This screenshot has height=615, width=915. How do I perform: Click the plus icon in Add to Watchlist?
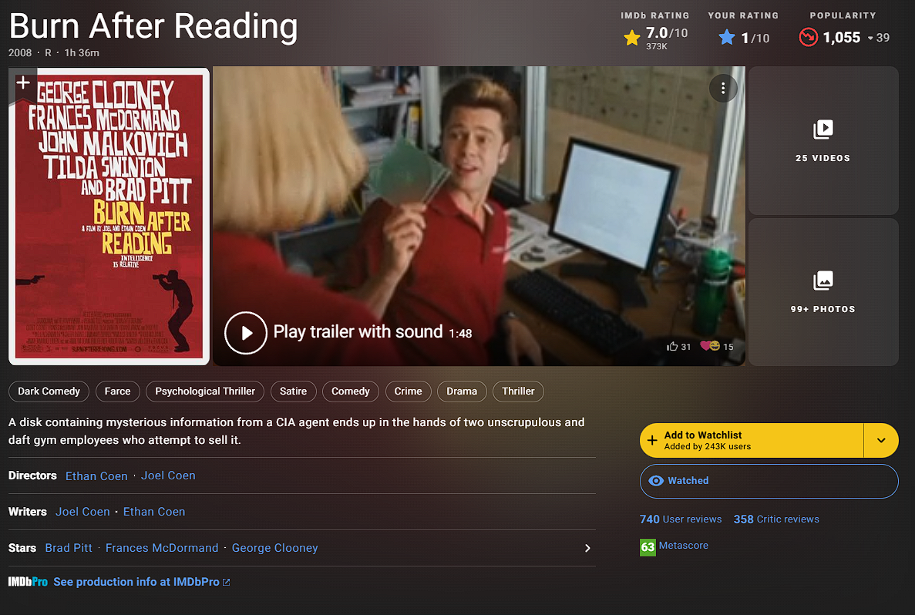click(x=652, y=441)
